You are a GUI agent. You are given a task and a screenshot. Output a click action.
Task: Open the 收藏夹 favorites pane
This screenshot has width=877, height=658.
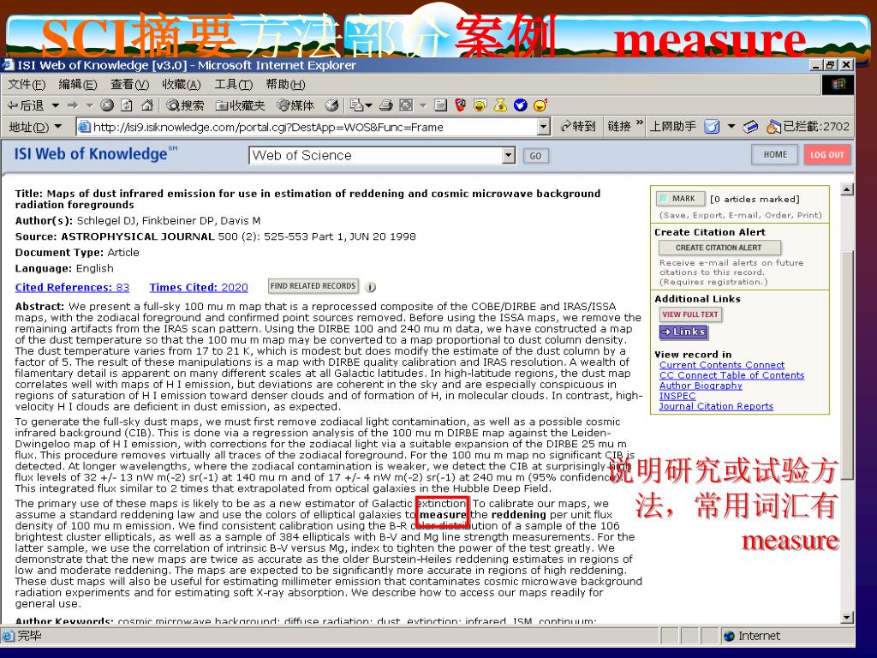[240, 105]
